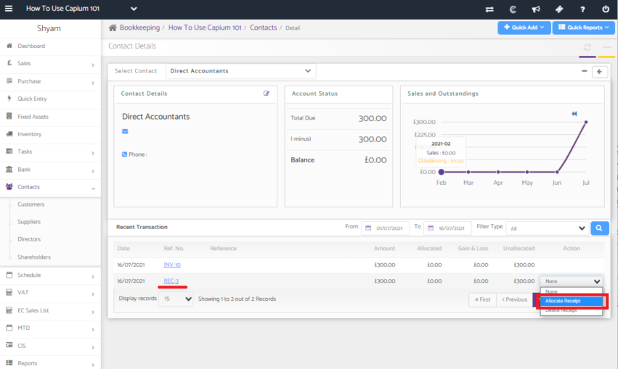This screenshot has width=618, height=369.
Task: Click the blue search button for transactions
Action: 599,228
